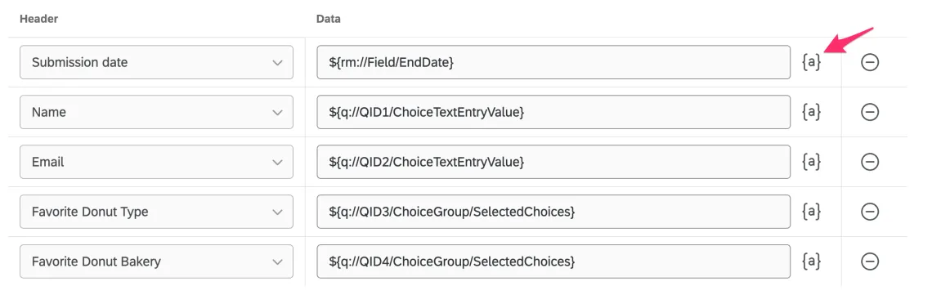Delete the Favorite Donut Type row

[870, 212]
